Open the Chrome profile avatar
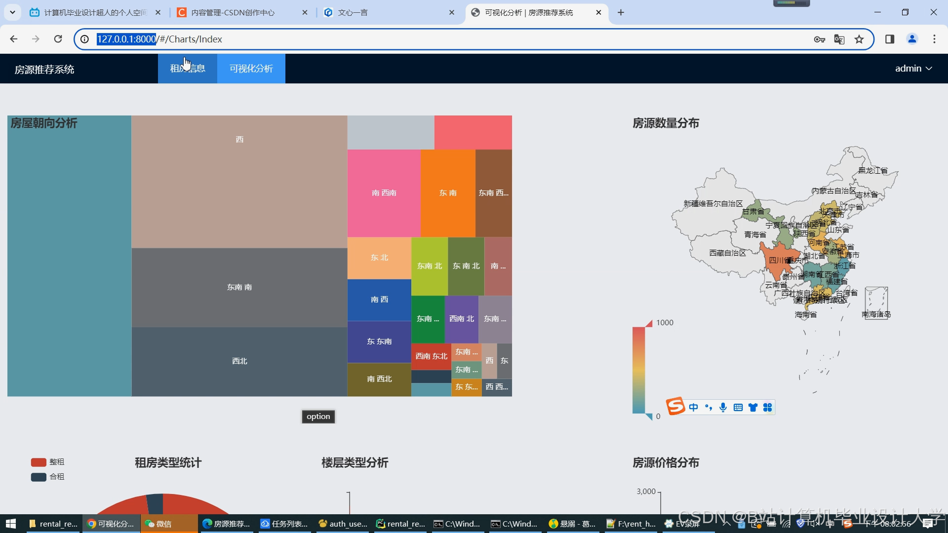 912,39
